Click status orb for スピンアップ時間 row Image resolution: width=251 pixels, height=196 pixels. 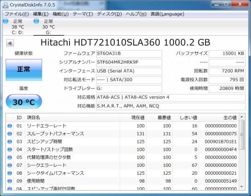click(10, 142)
